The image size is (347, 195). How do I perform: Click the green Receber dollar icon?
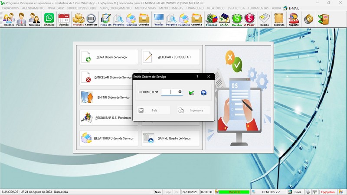click(x=237, y=19)
